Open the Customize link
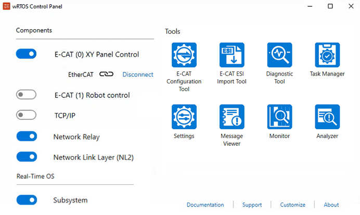 coord(292,205)
